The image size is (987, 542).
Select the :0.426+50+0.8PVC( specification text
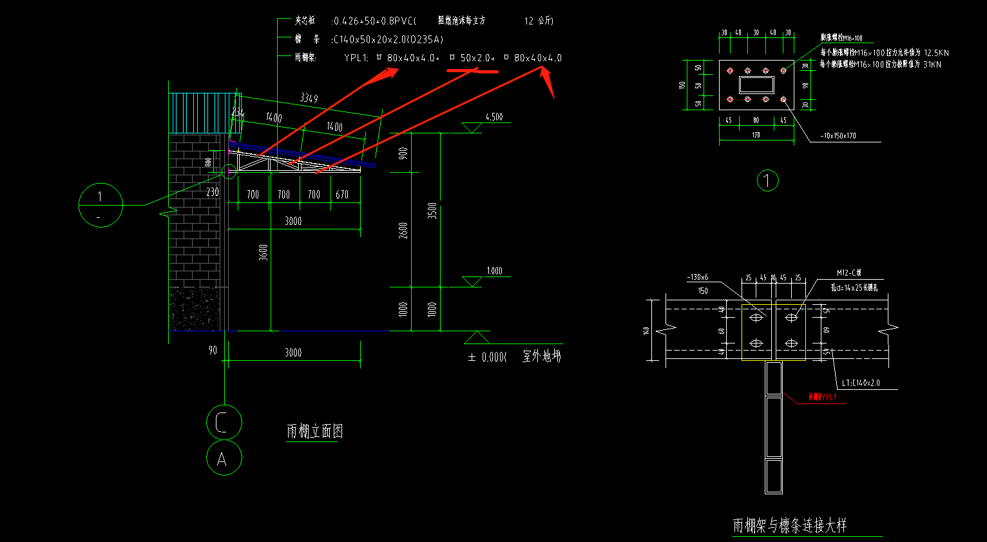(x=374, y=21)
